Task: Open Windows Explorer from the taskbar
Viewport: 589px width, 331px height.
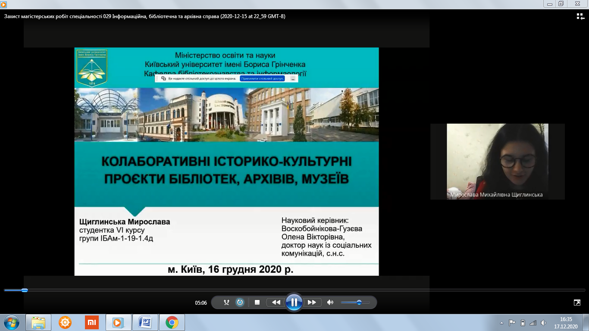Action: click(38, 322)
